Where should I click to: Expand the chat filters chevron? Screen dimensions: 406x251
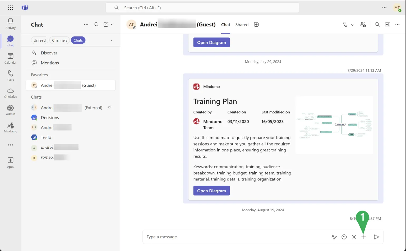[x=112, y=40]
